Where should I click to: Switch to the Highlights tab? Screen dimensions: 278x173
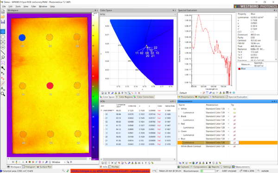(202, 97)
